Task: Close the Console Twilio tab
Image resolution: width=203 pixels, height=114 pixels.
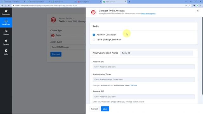Action: 100,2
